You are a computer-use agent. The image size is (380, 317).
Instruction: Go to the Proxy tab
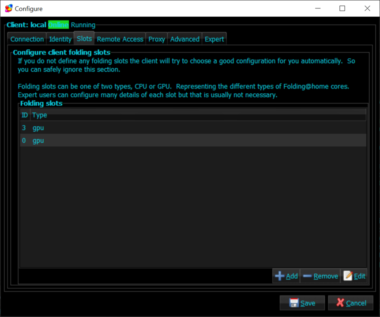tap(157, 39)
